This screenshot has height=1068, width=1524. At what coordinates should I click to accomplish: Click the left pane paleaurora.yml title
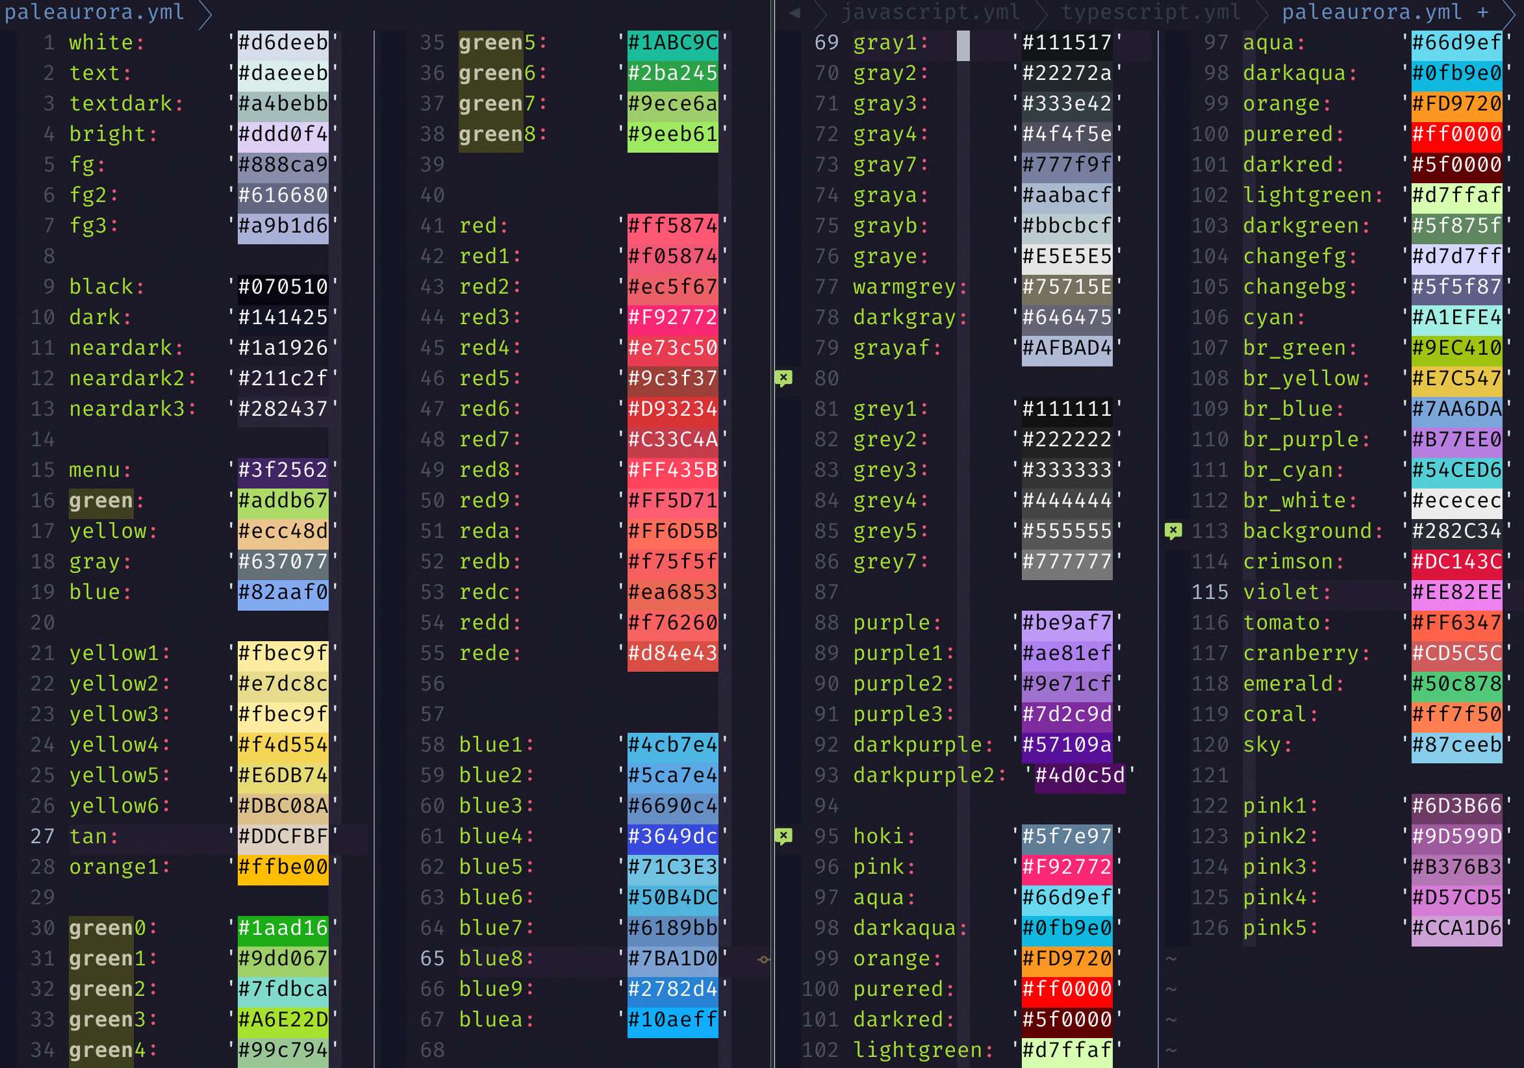tap(94, 12)
